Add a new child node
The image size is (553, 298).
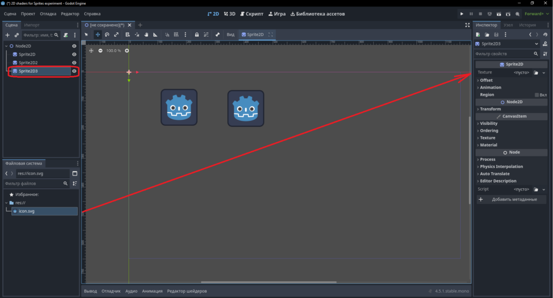point(8,35)
